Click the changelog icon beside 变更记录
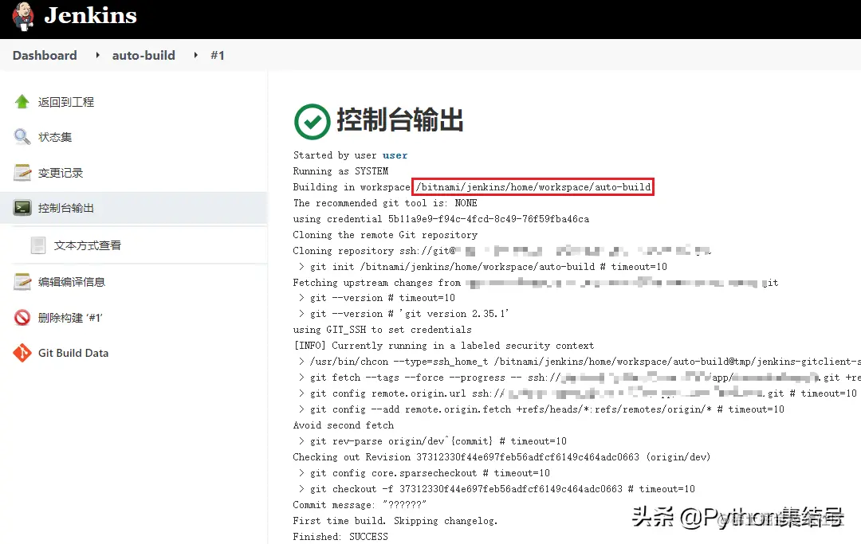The image size is (861, 544). (22, 172)
